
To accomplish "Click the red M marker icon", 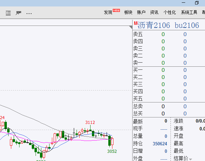I will (x=136, y=23).
